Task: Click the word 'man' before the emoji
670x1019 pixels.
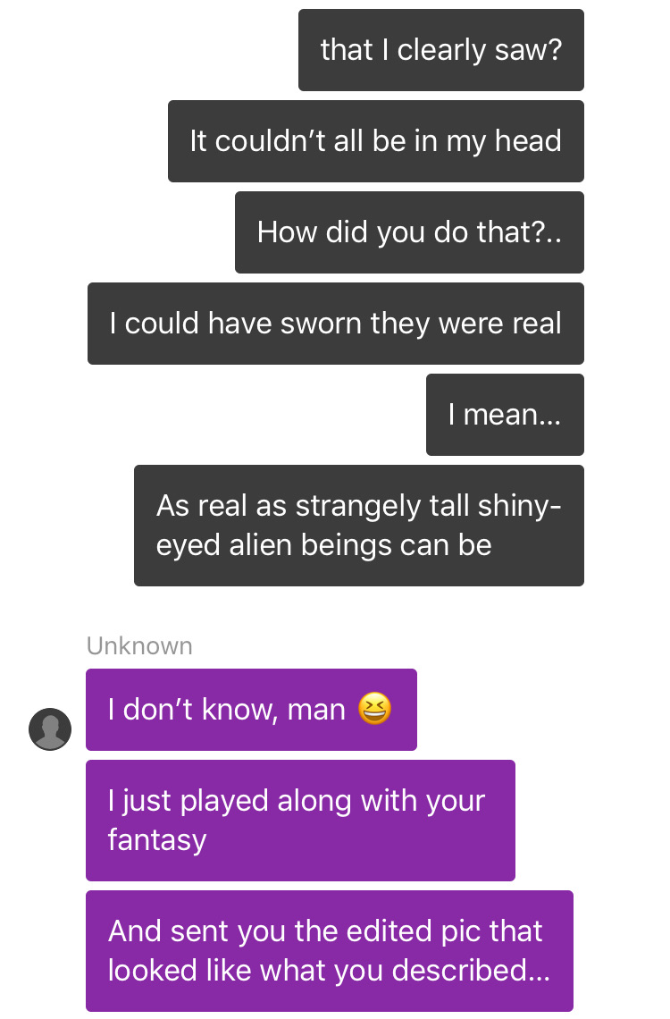Action: point(316,710)
